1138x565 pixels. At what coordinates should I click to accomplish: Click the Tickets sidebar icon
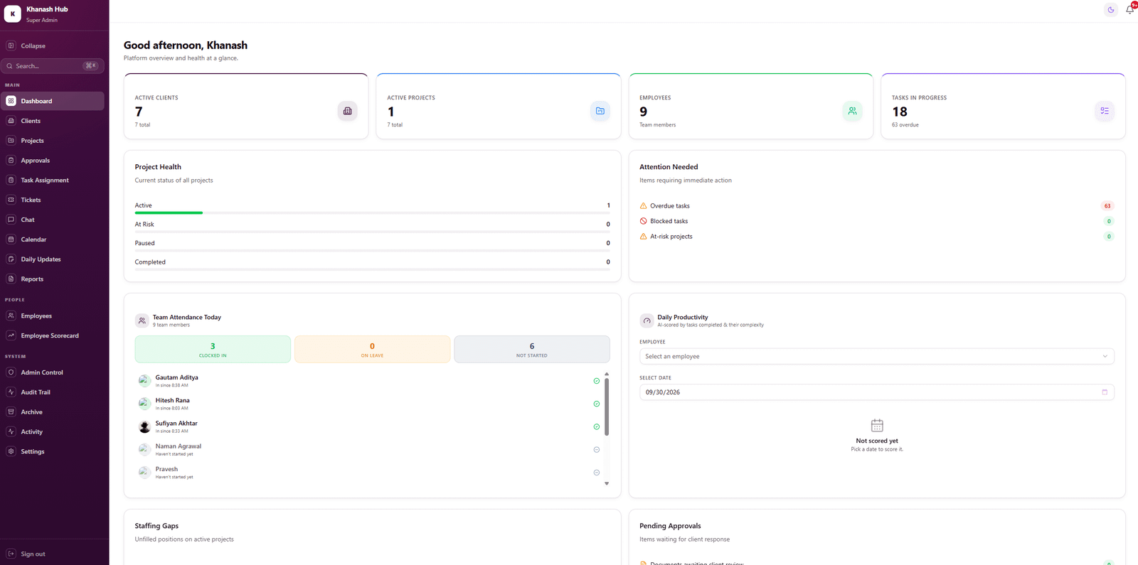pyautogui.click(x=11, y=200)
